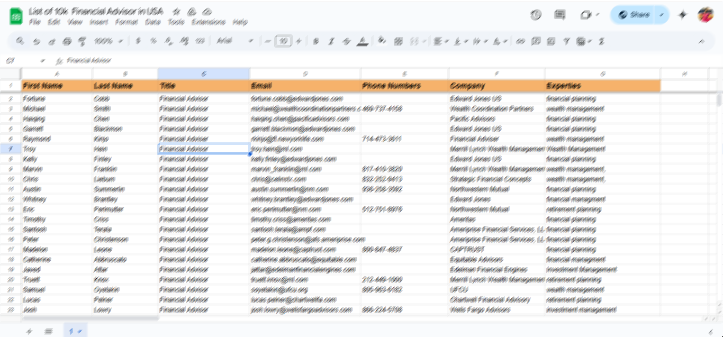Move the document to a folder

pyautogui.click(x=192, y=11)
